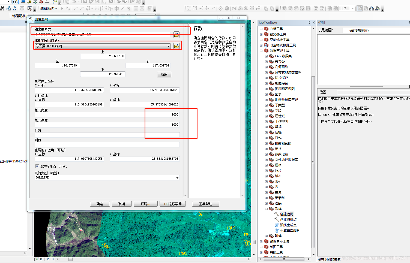Screen dimensions: 410x263
Task: Open the template extent dropdown 与图层 DLTB 相同
Action: pyautogui.click(x=168, y=46)
